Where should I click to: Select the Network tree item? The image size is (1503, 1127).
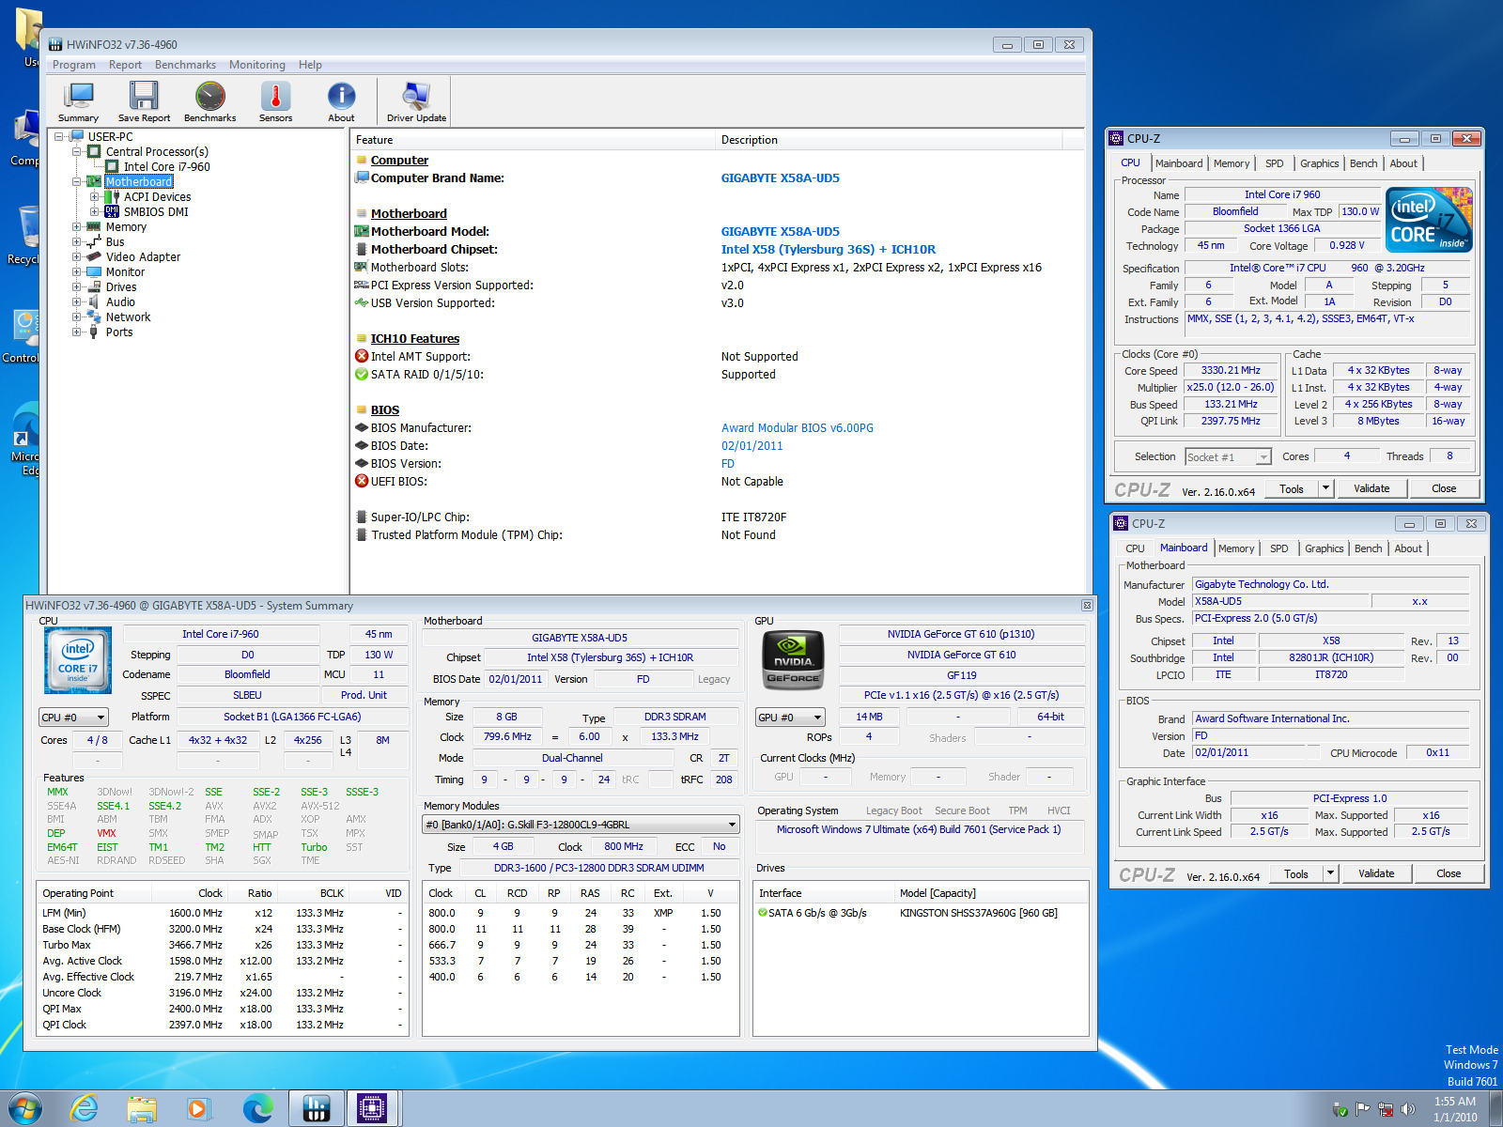128,317
